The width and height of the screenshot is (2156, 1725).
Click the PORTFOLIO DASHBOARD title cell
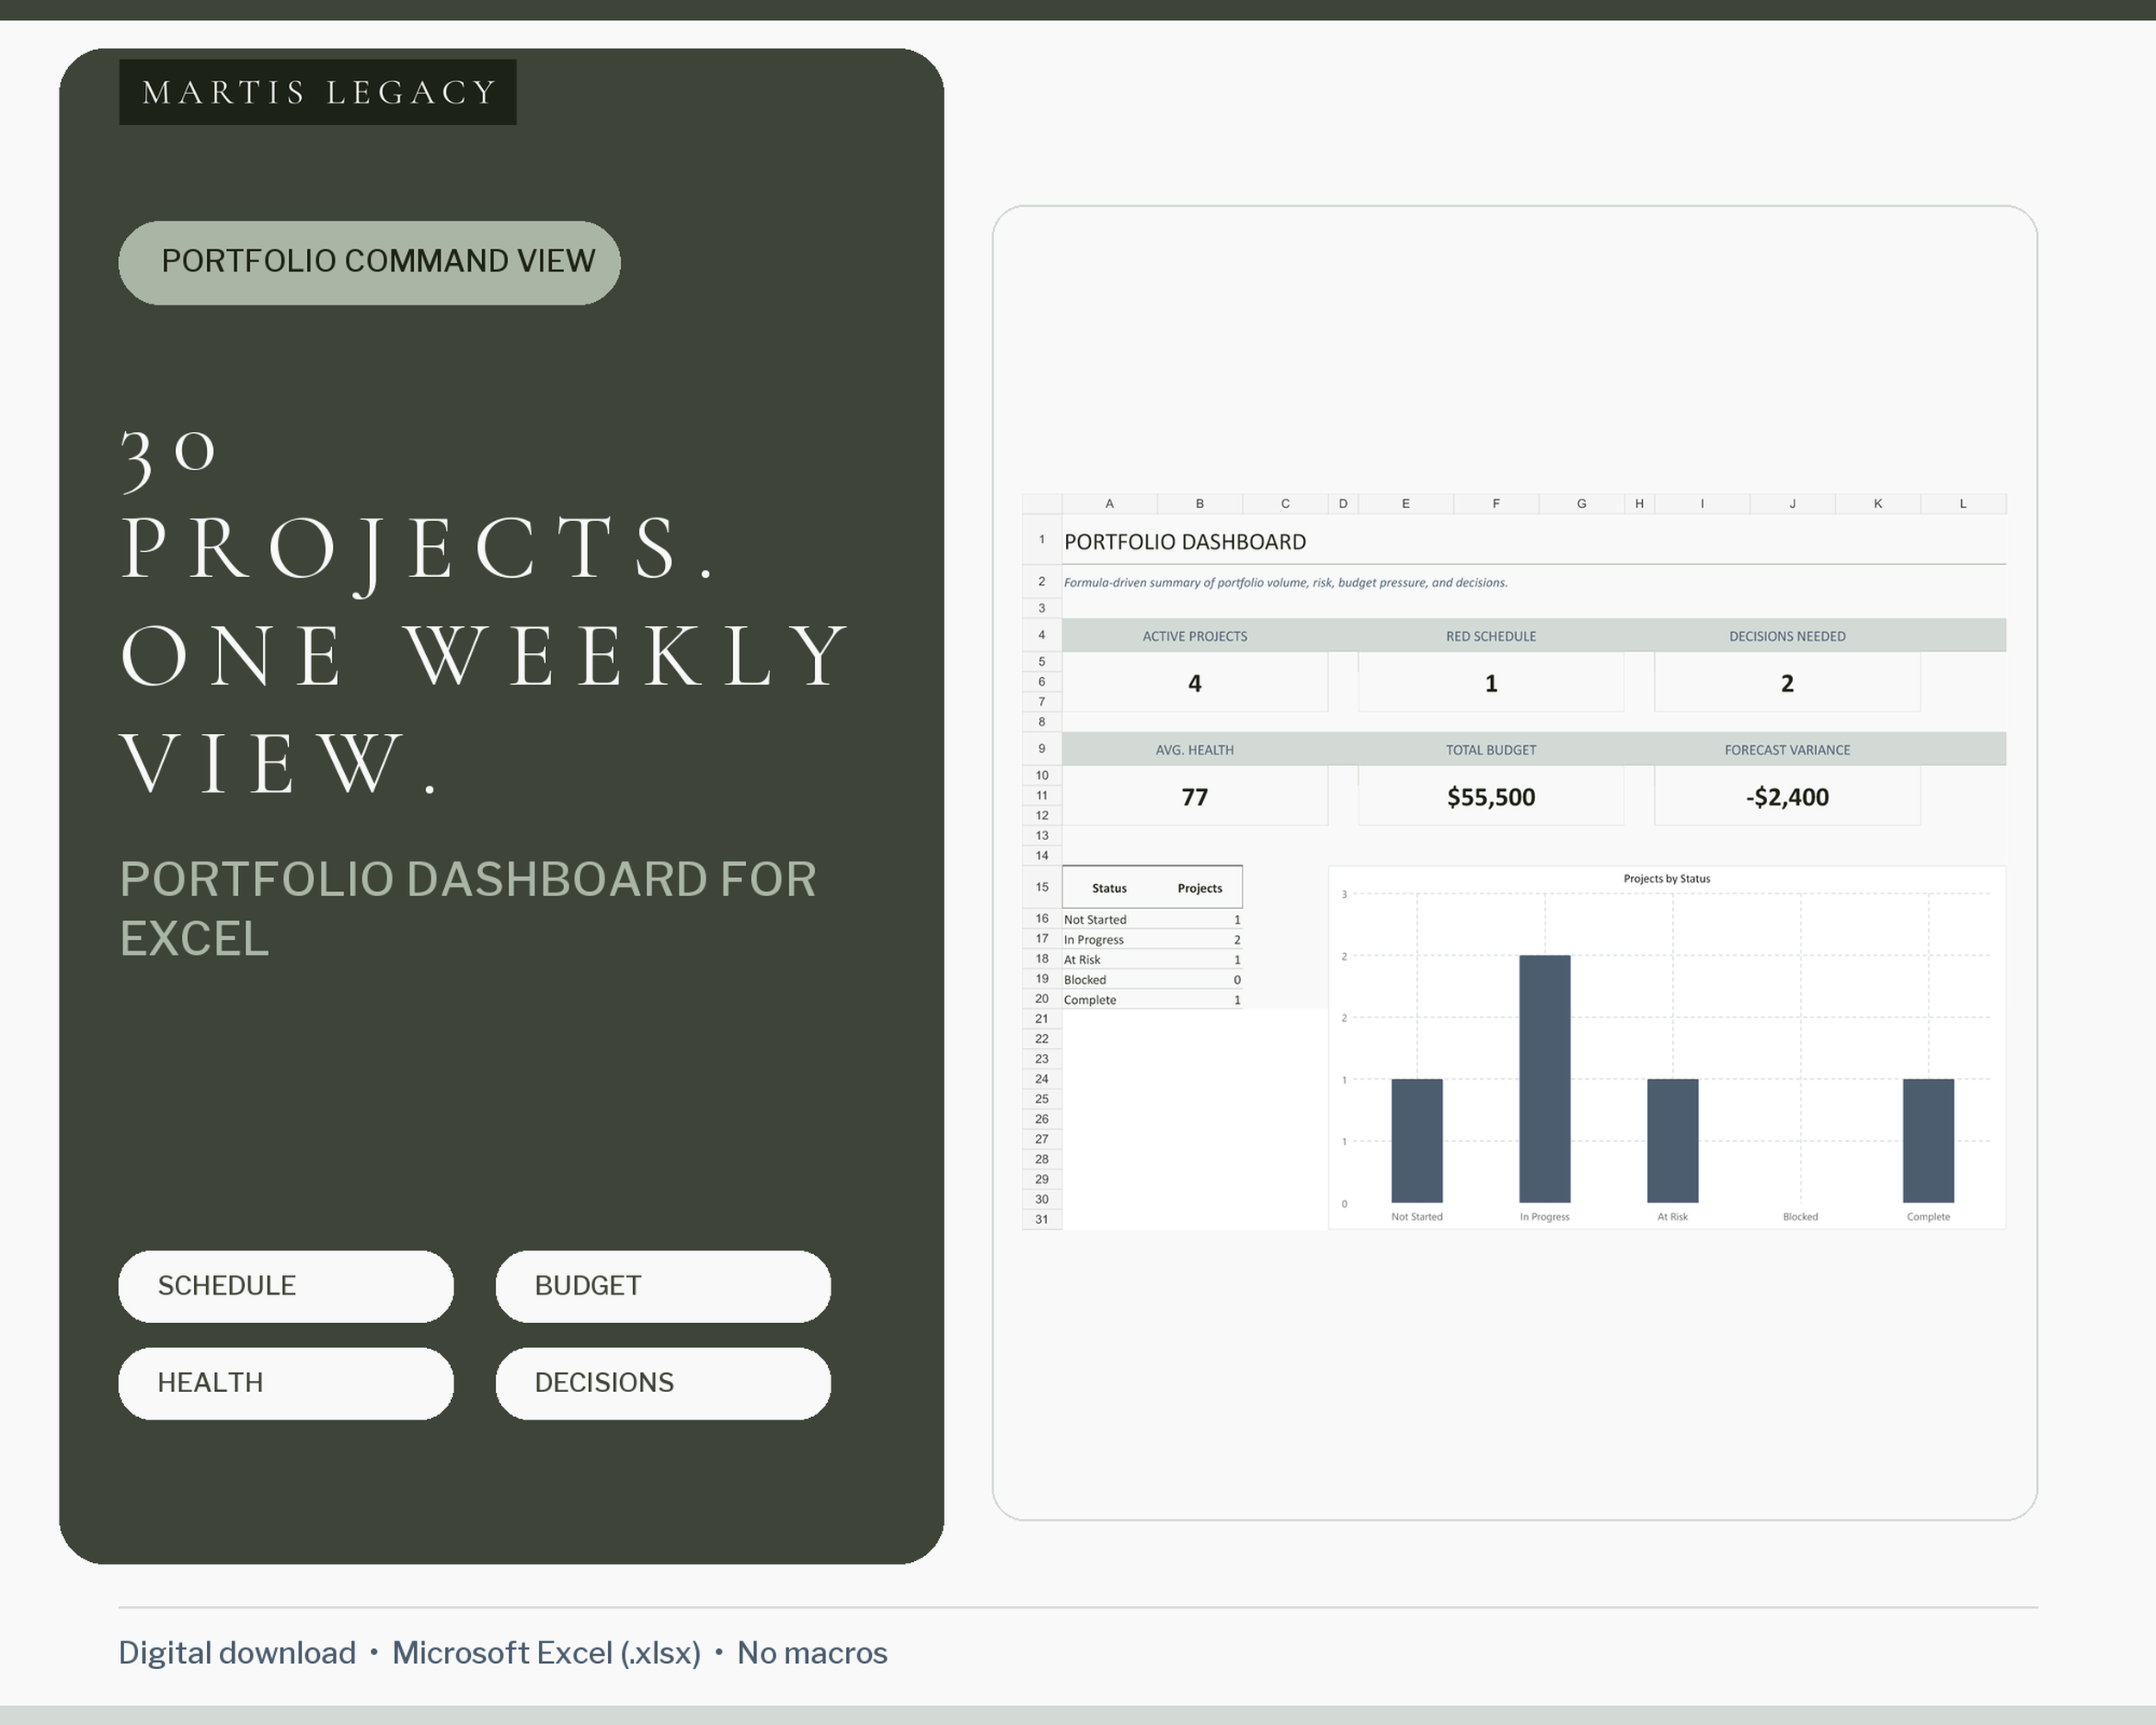point(1185,541)
